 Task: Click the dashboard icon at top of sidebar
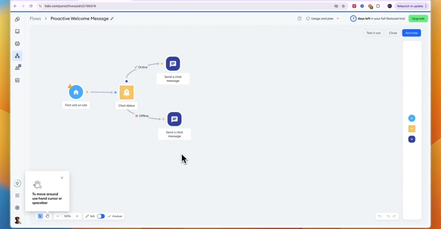click(18, 19)
